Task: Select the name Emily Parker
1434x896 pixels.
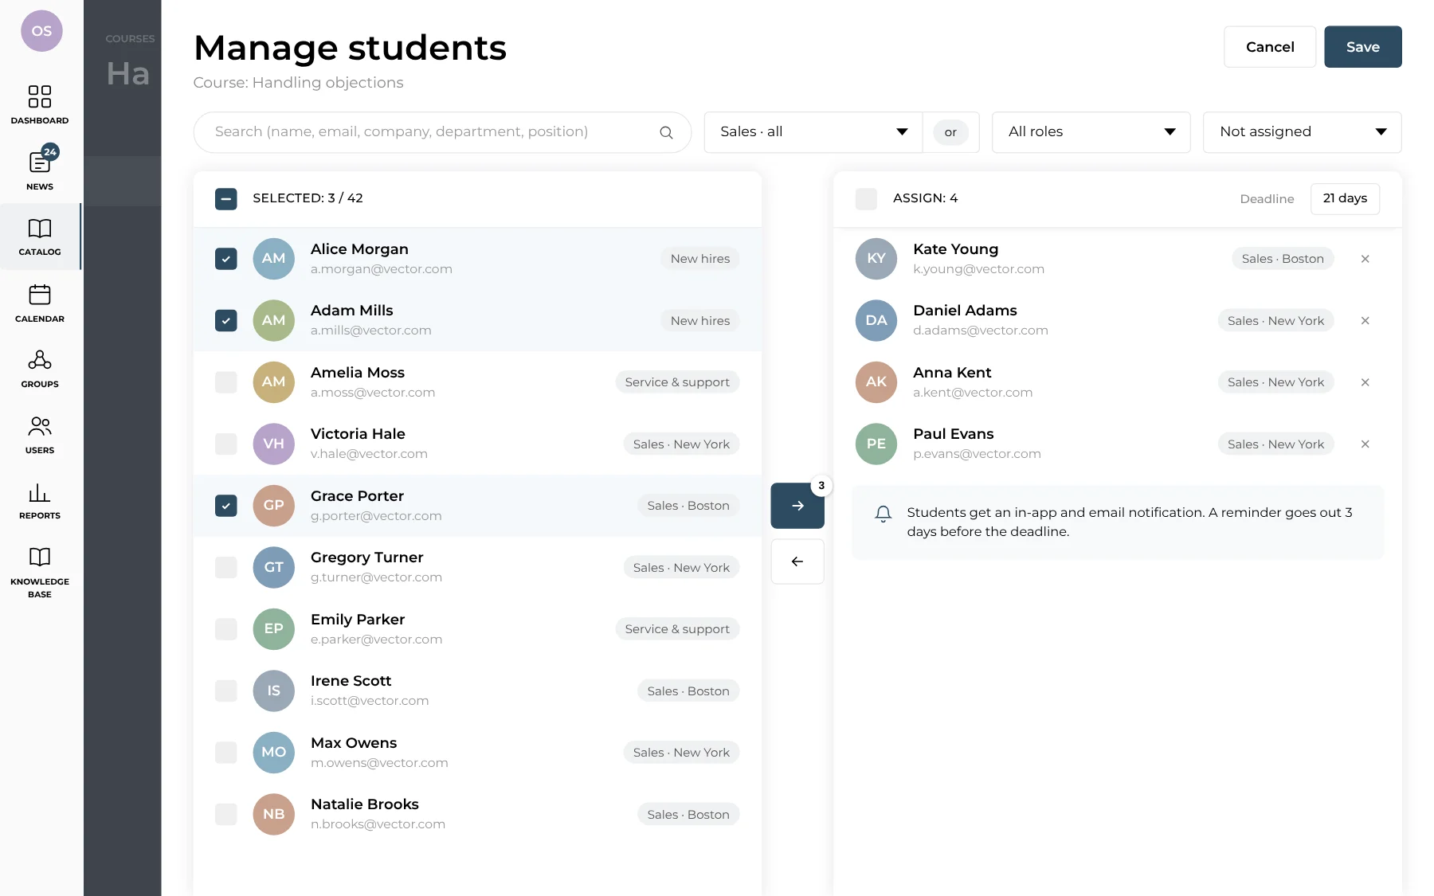Action: [x=358, y=620]
